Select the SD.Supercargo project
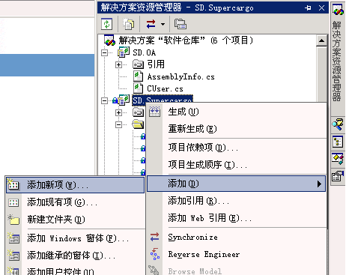The image size is (346, 275). point(163,99)
